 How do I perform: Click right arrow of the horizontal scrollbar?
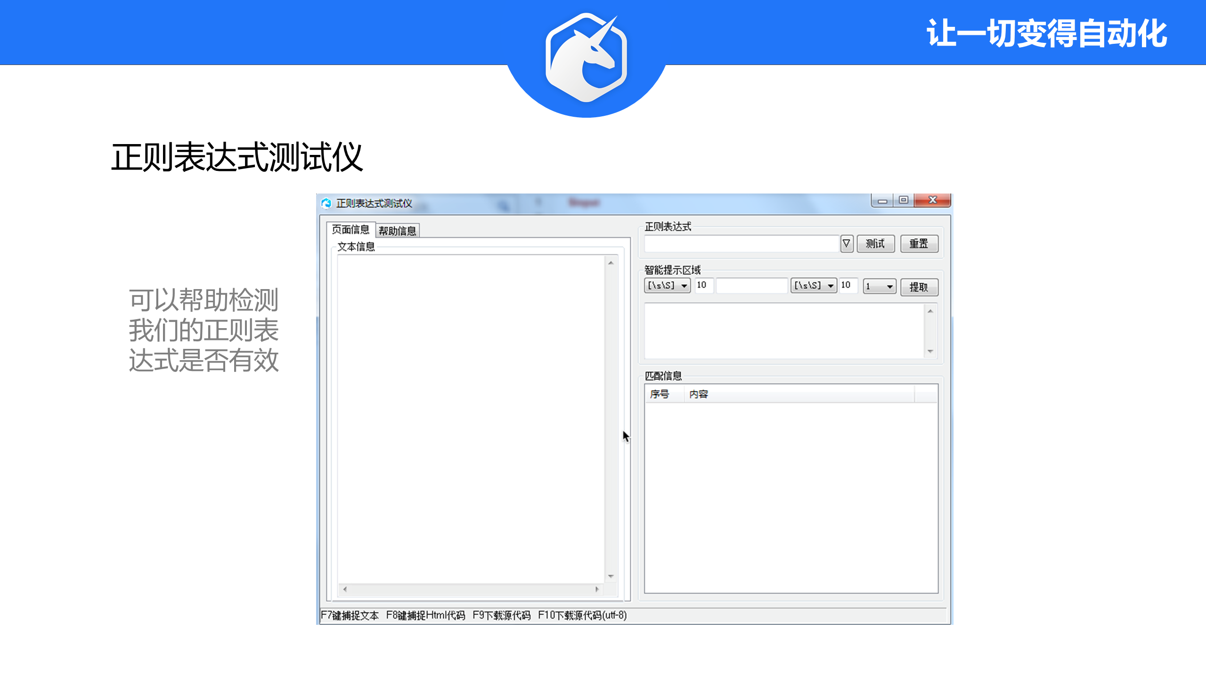(597, 589)
